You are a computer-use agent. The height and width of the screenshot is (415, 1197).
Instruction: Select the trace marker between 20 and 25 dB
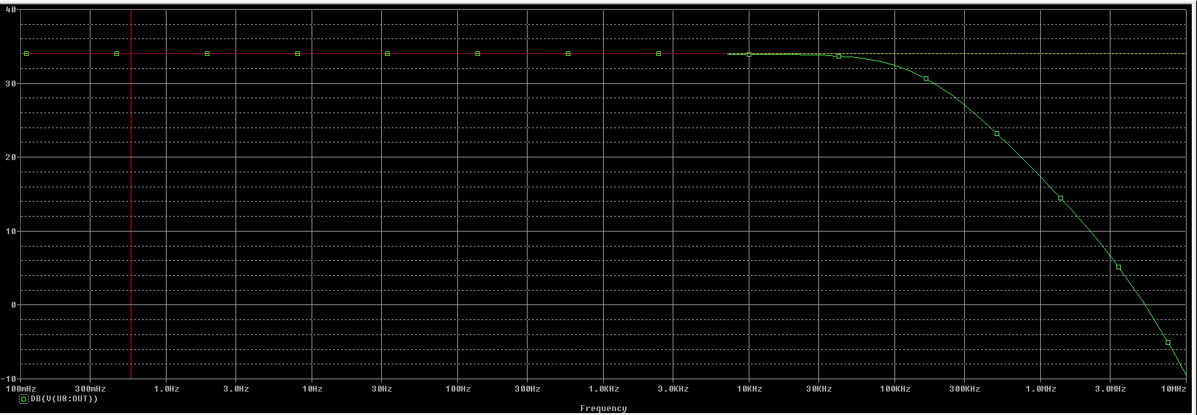(997, 134)
